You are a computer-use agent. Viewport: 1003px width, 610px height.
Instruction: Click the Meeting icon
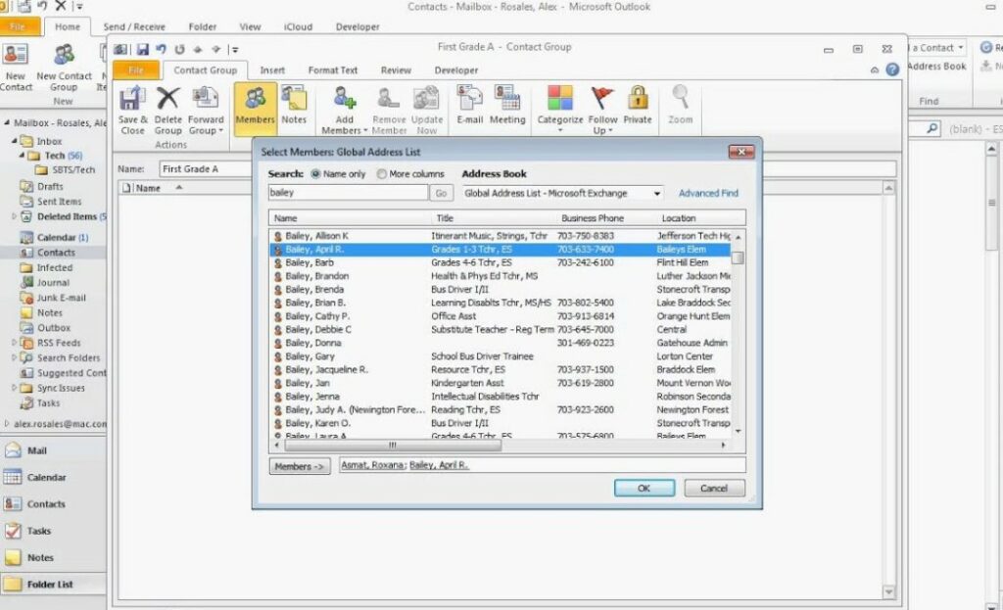coord(507,106)
